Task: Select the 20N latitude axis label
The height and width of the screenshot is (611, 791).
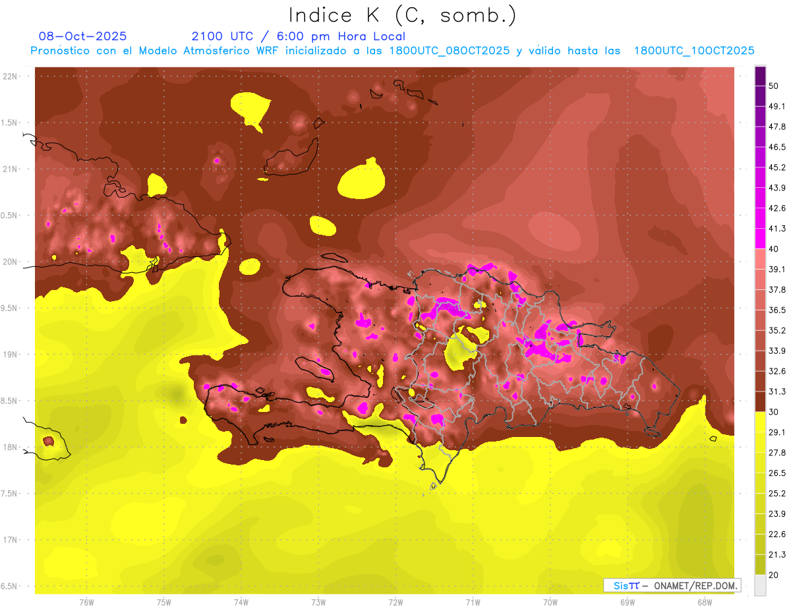Action: pos(11,262)
